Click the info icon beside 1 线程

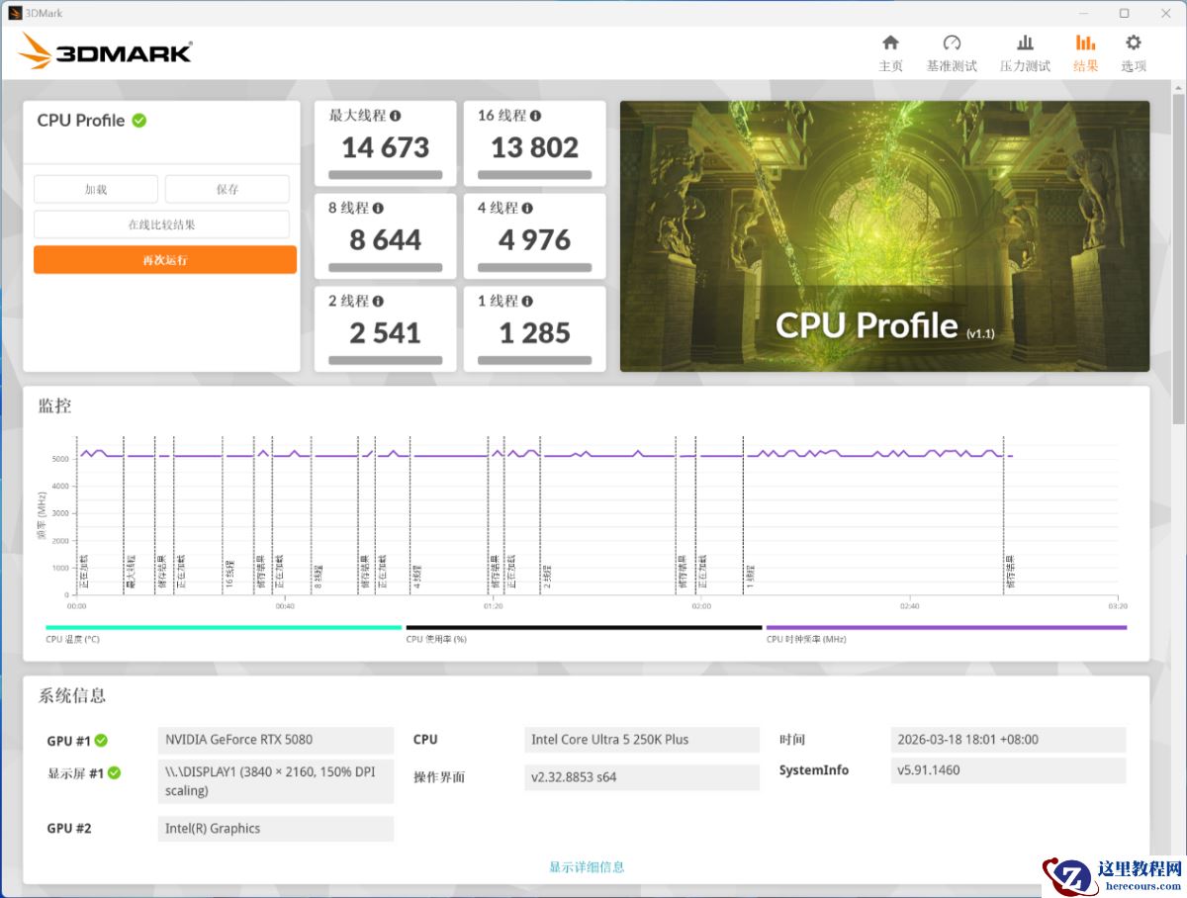(527, 302)
